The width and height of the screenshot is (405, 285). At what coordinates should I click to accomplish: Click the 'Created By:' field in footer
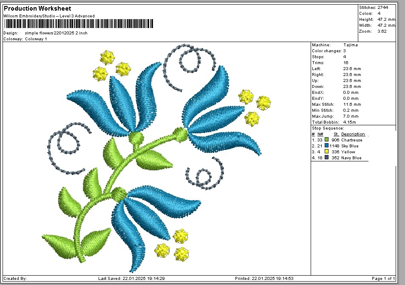tap(15, 279)
